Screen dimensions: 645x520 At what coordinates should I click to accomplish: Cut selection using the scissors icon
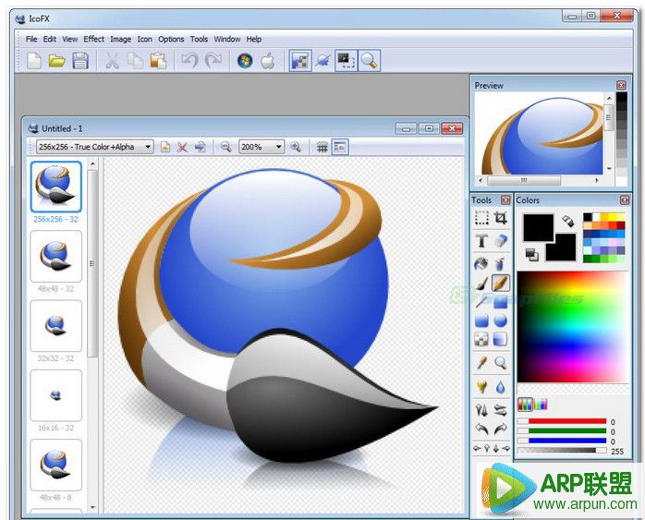(111, 61)
